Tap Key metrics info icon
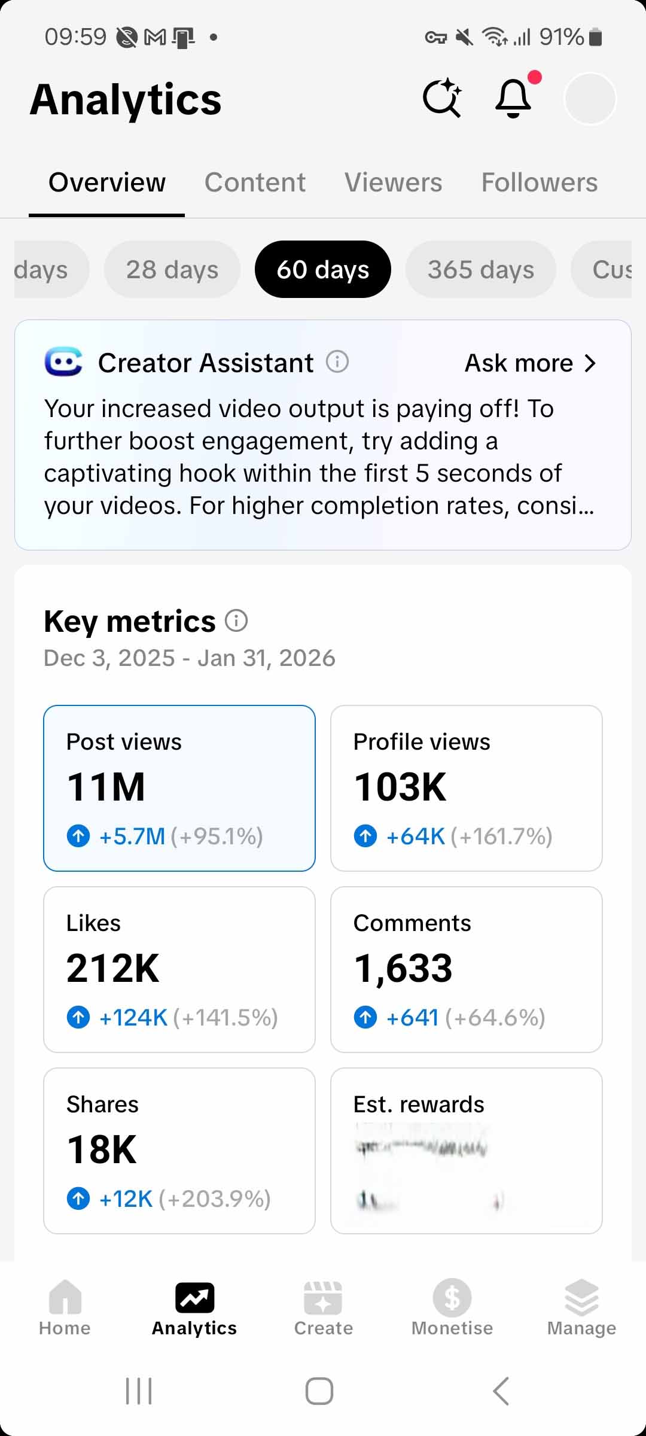This screenshot has width=646, height=1436. tap(236, 621)
